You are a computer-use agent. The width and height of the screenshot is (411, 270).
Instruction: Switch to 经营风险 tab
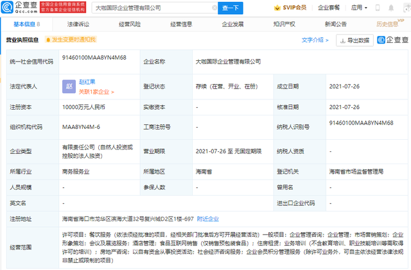tap(130, 24)
